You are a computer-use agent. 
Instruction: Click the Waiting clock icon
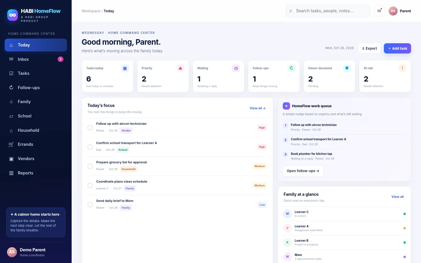click(236, 68)
